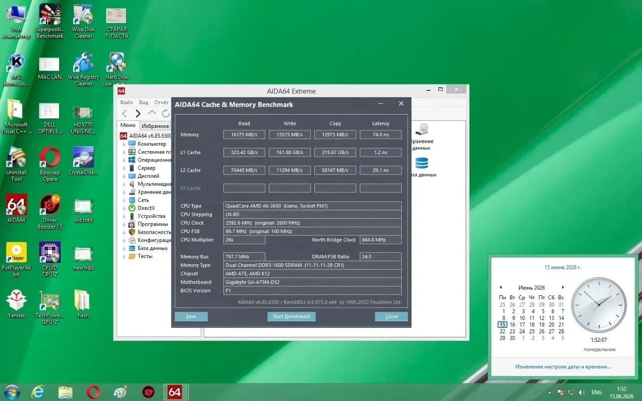642x401 pixels.
Task: Click the Memory Read value 16175 MB/s
Action: 244,134
